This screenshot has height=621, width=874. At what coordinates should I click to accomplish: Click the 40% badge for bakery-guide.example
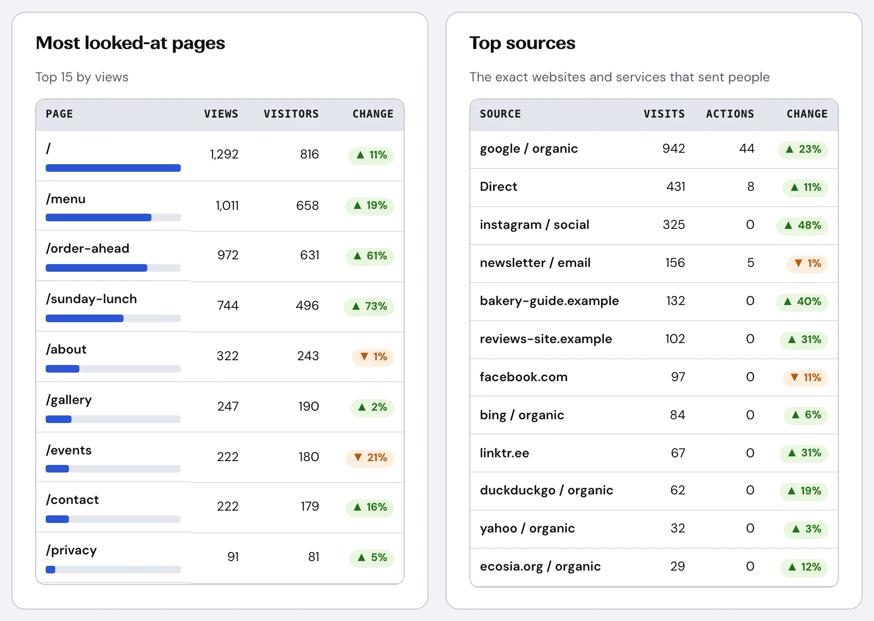pyautogui.click(x=802, y=302)
